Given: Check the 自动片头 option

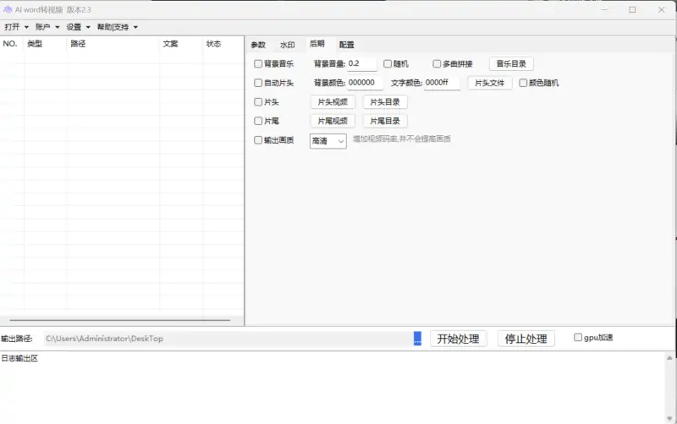Looking at the screenshot, I should coord(258,83).
